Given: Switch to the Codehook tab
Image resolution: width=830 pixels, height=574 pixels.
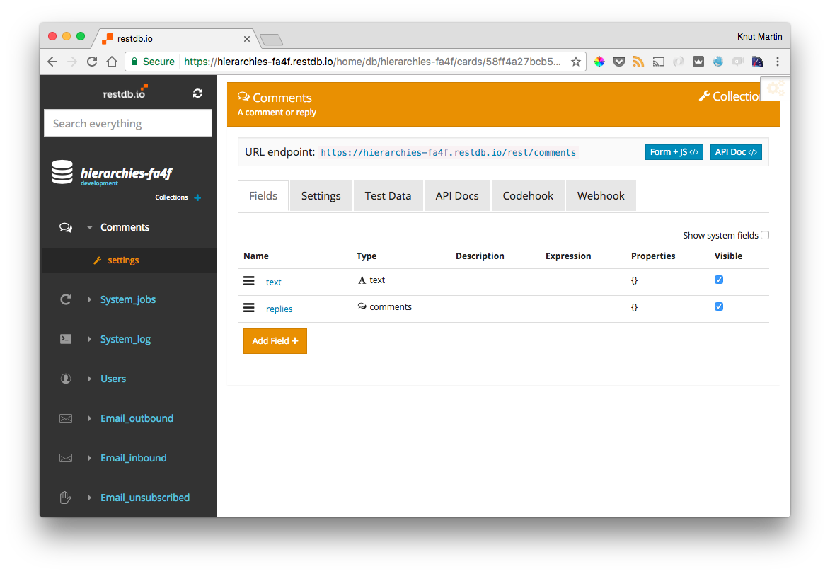Looking at the screenshot, I should (x=528, y=196).
